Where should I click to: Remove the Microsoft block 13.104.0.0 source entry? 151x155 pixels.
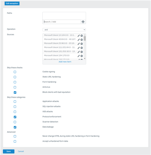click(x=82, y=36)
